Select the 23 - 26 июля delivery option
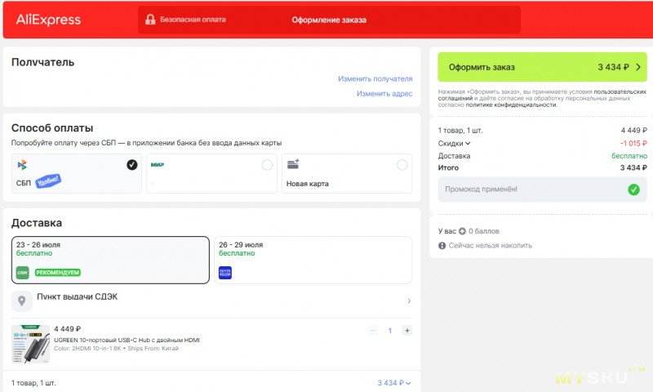The image size is (653, 392). pyautogui.click(x=110, y=261)
